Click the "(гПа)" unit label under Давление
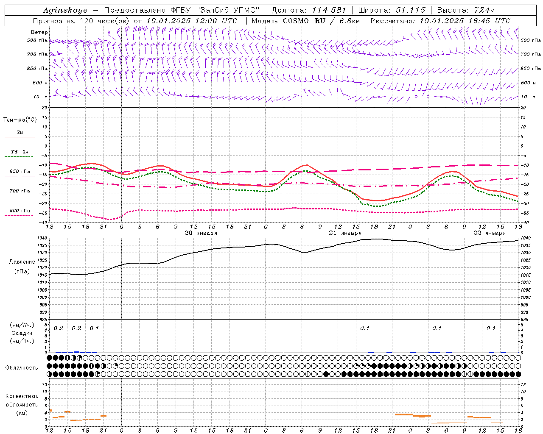 pos(22,271)
